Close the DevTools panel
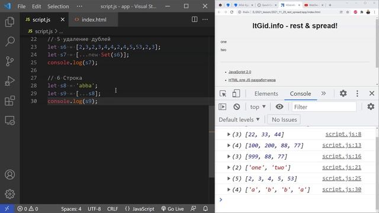 (372, 93)
